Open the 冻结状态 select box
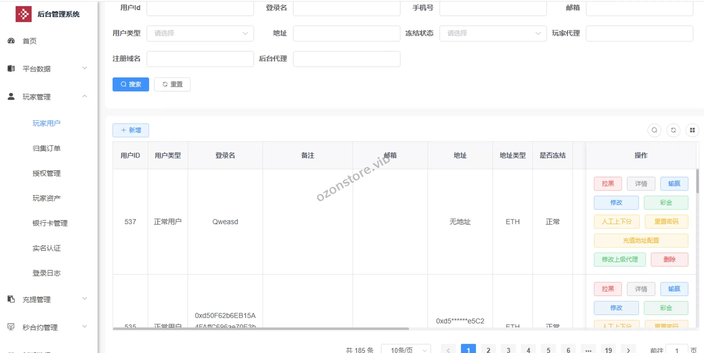The image size is (704, 353). [493, 33]
